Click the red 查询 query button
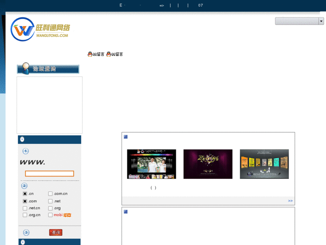 (56, 232)
